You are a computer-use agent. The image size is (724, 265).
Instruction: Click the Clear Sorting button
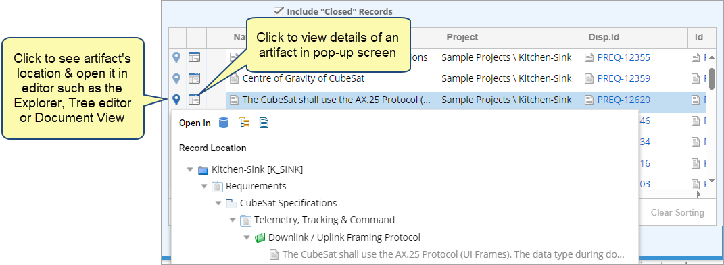click(677, 212)
